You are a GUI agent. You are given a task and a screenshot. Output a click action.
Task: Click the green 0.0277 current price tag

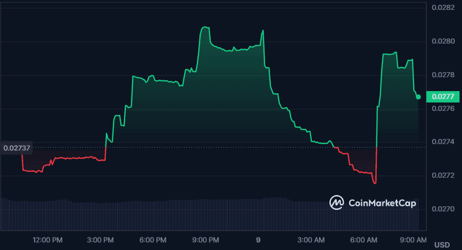[443, 97]
